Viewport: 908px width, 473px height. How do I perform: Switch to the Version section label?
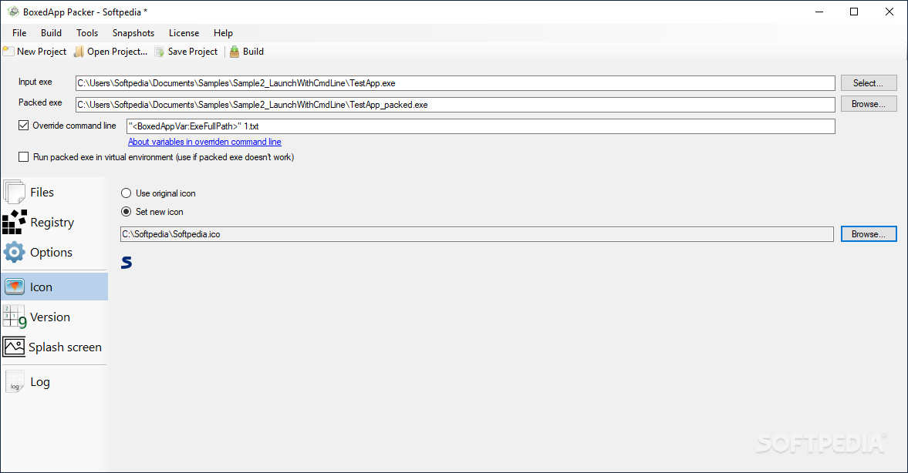click(x=50, y=317)
